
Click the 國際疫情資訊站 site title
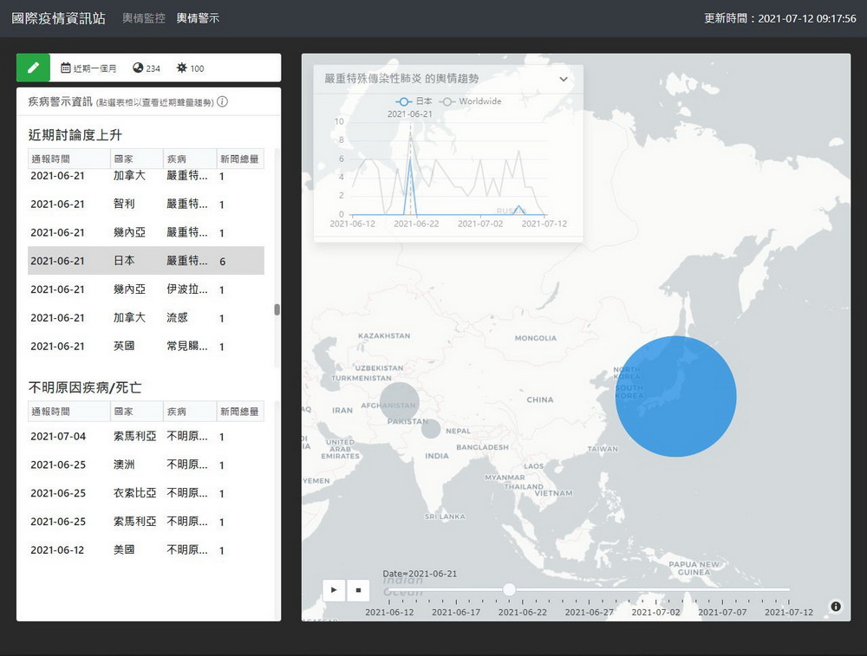59,18
